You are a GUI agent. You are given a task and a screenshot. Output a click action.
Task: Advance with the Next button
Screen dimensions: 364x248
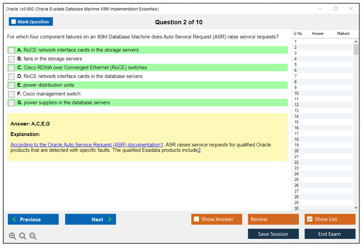[90, 219]
